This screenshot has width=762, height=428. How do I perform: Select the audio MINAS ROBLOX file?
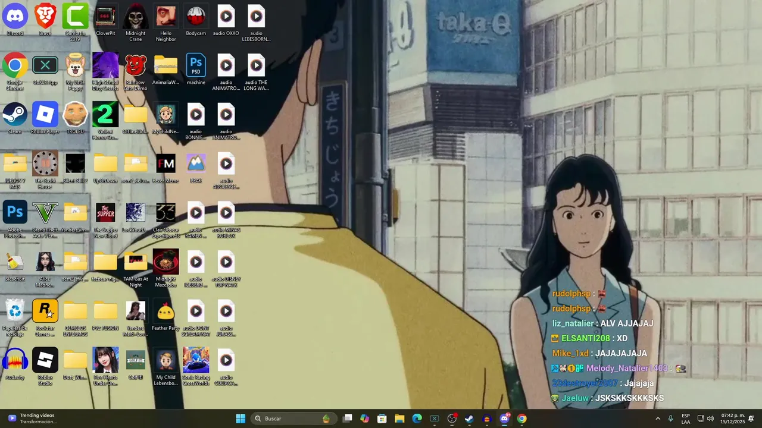(226, 219)
